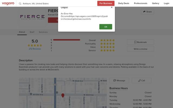Focus the Ashburn, VA location search field

point(36,4)
